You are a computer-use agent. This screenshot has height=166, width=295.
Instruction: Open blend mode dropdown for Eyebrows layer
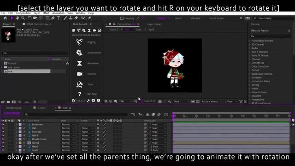68,125
